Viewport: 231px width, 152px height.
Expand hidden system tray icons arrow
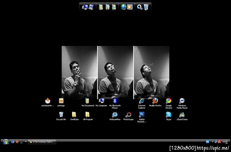(213, 142)
